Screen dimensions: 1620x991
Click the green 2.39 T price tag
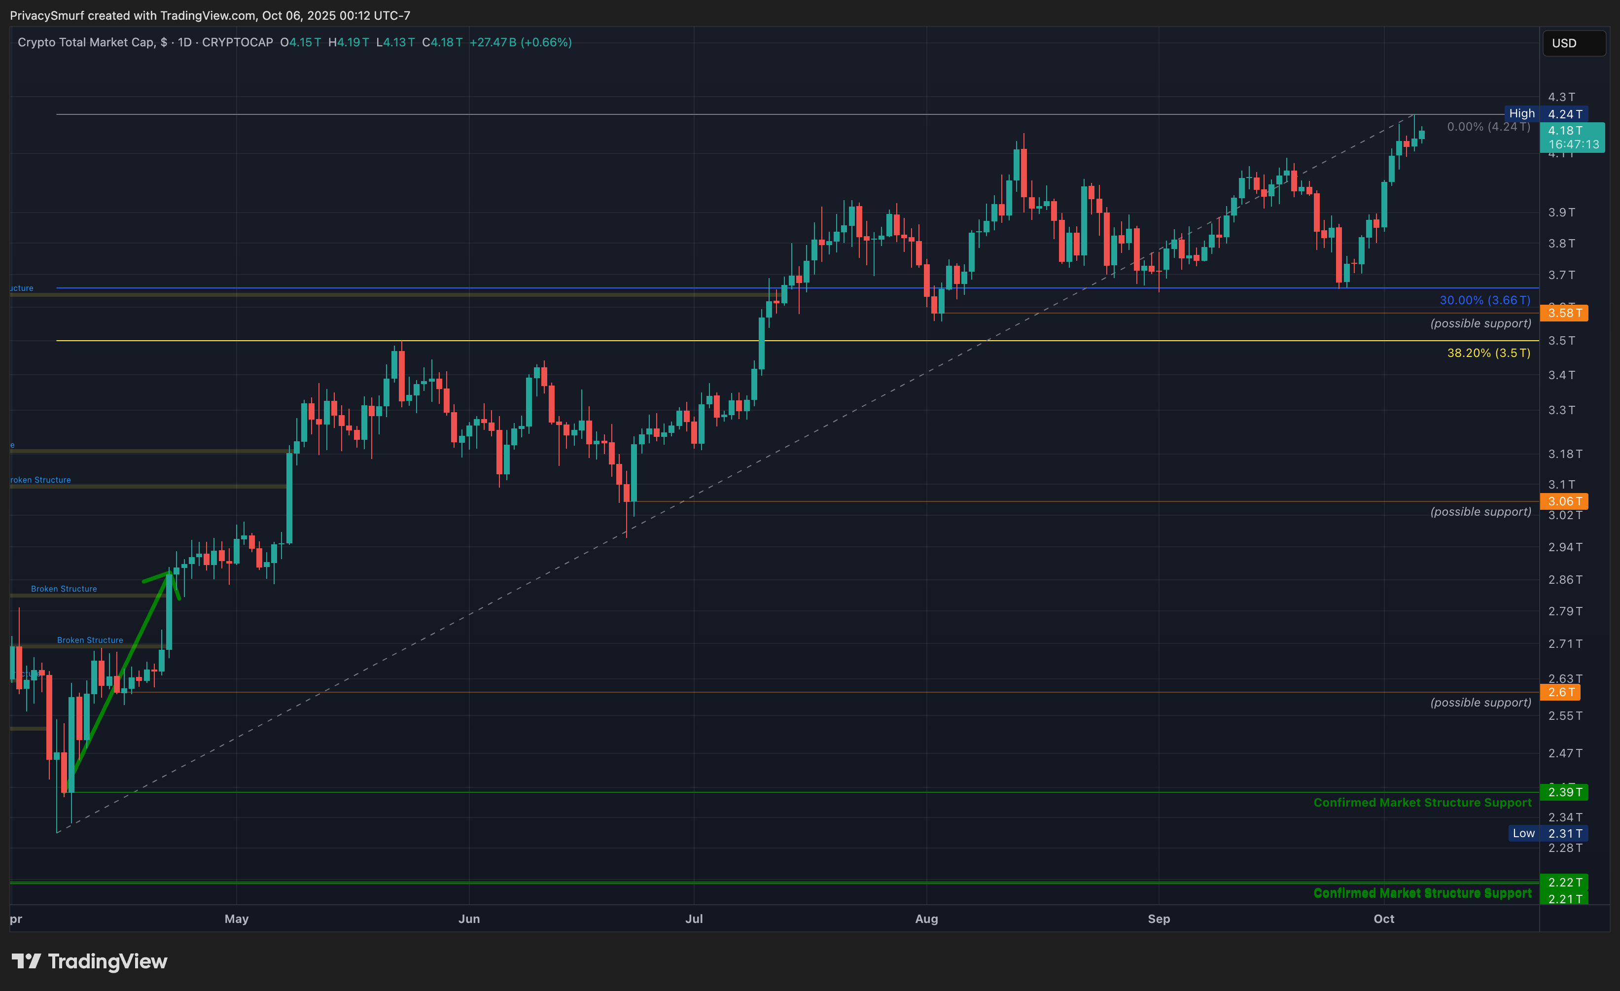(1563, 792)
